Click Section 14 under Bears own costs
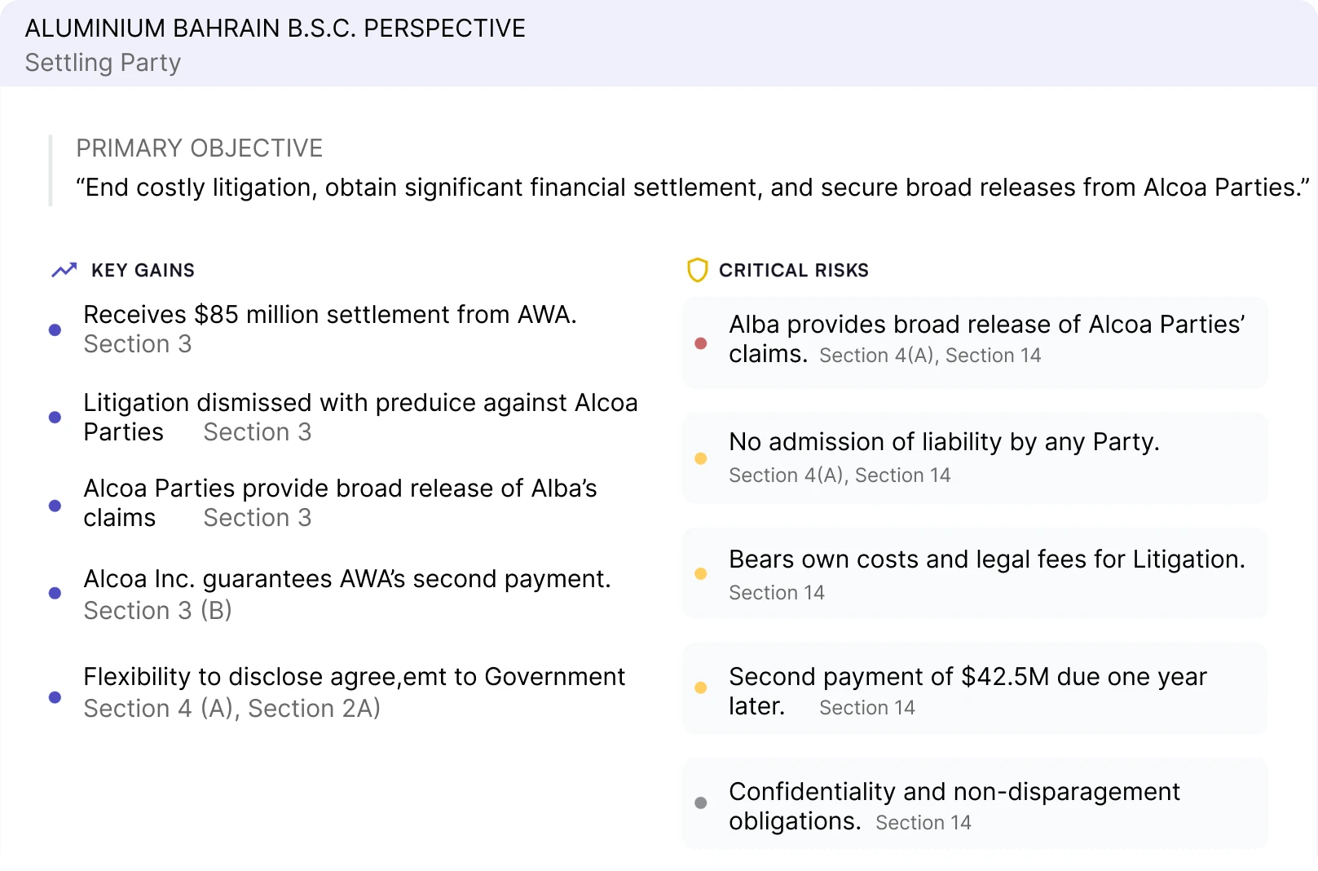 pos(777,593)
